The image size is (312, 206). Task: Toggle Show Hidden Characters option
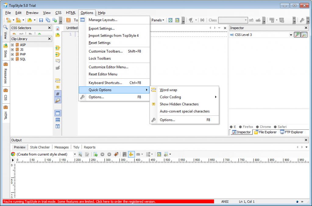point(179,104)
